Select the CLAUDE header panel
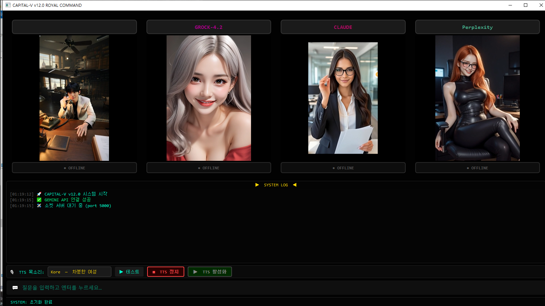The width and height of the screenshot is (545, 306). [343, 27]
